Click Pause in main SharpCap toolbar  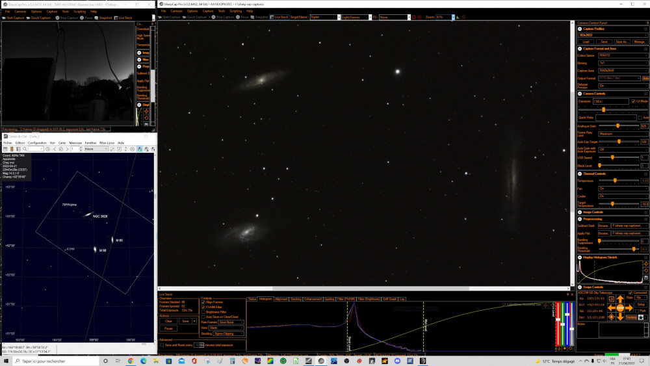[242, 17]
